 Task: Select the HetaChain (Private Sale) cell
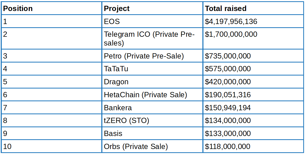tap(145, 95)
